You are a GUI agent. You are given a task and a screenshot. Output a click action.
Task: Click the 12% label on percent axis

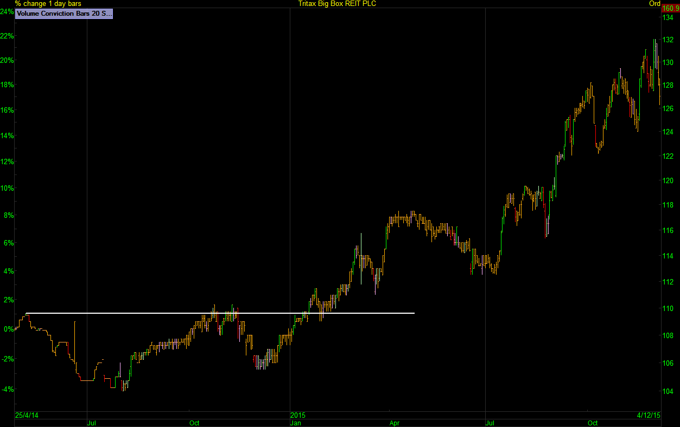click(x=7, y=161)
